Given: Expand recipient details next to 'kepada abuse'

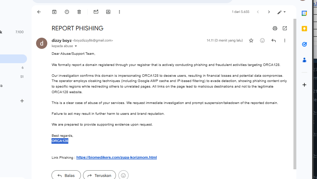Looking at the screenshot, I should 76,46.
